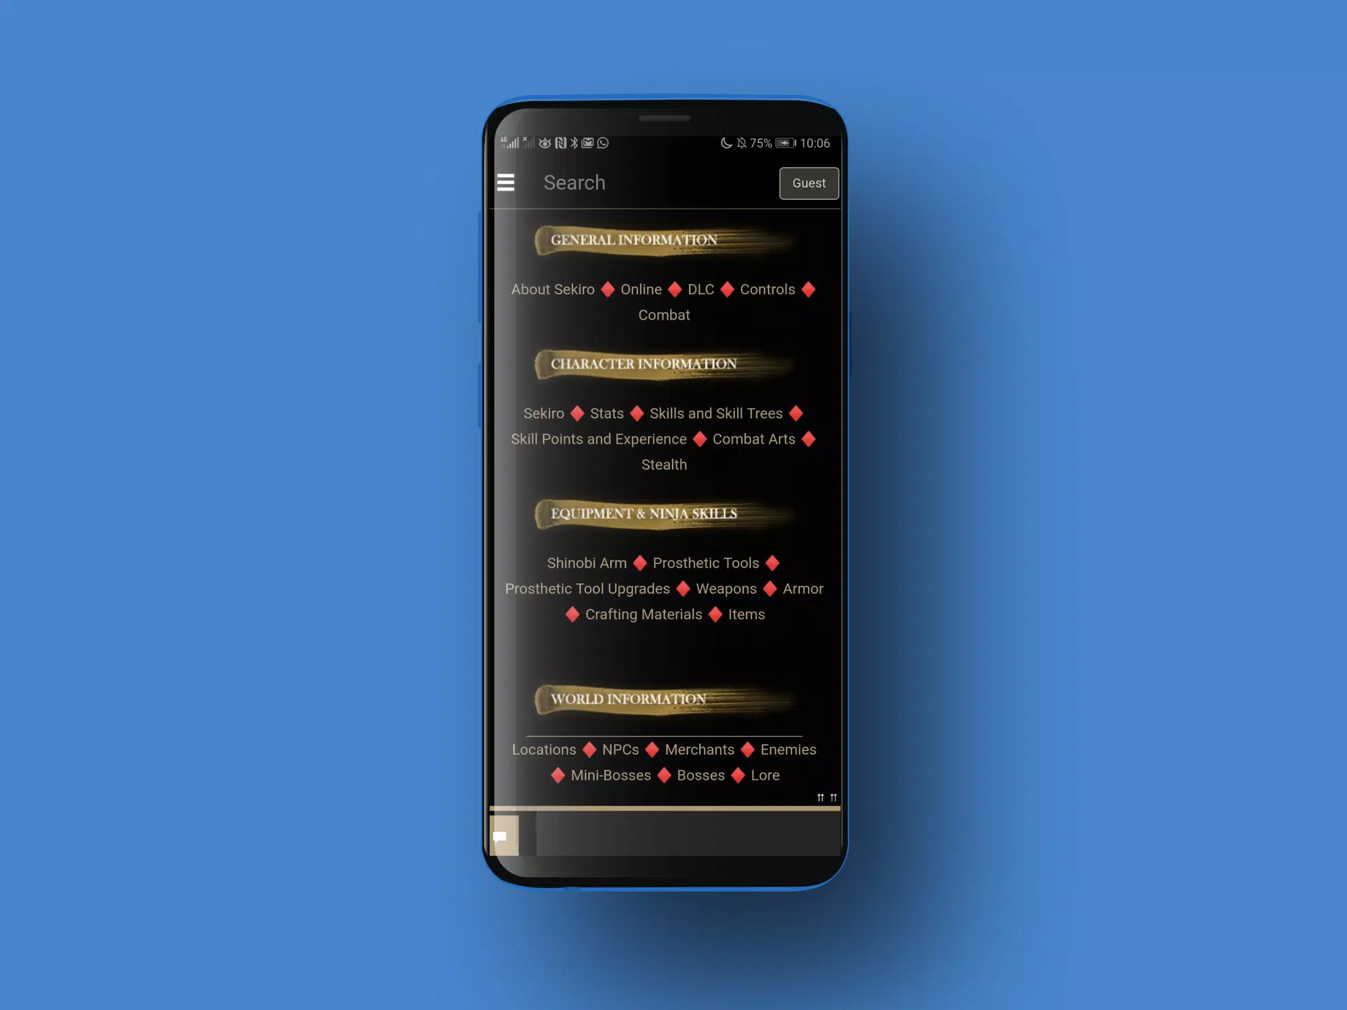This screenshot has height=1010, width=1347.
Task: Tap the Equipment and Ninja Skills header
Action: (645, 512)
